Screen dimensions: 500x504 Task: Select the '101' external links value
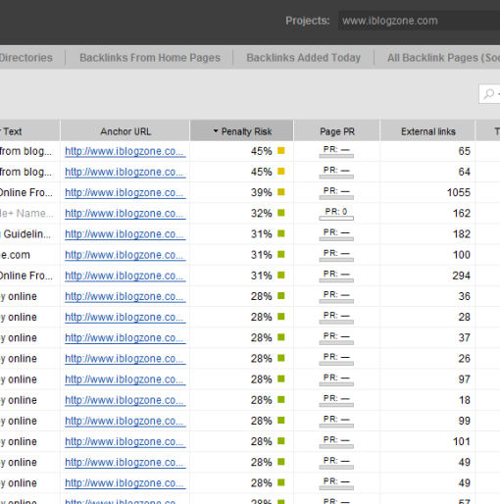[462, 441]
